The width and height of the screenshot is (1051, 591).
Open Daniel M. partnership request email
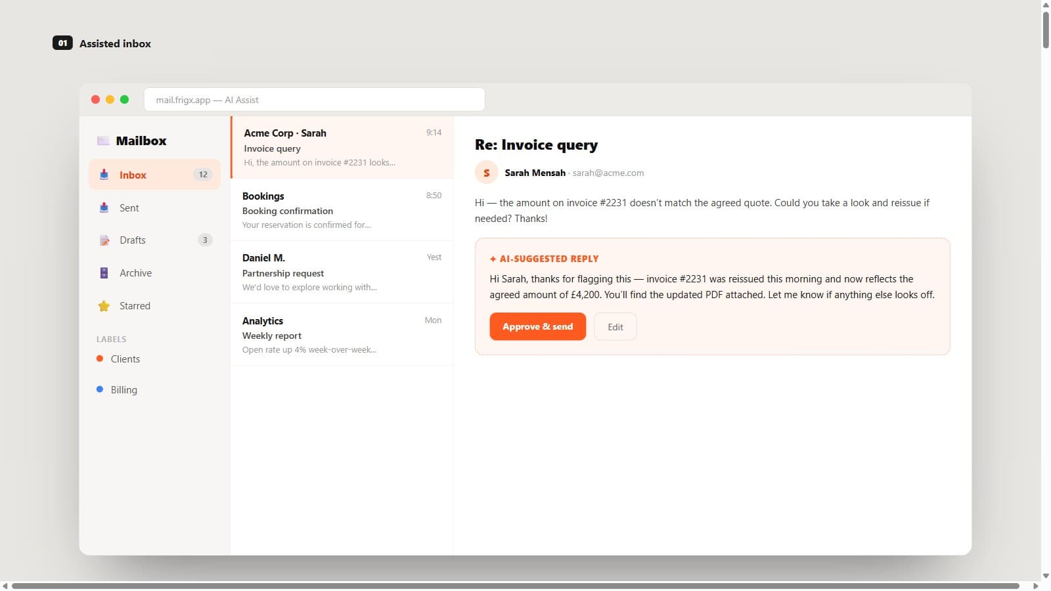click(x=342, y=272)
